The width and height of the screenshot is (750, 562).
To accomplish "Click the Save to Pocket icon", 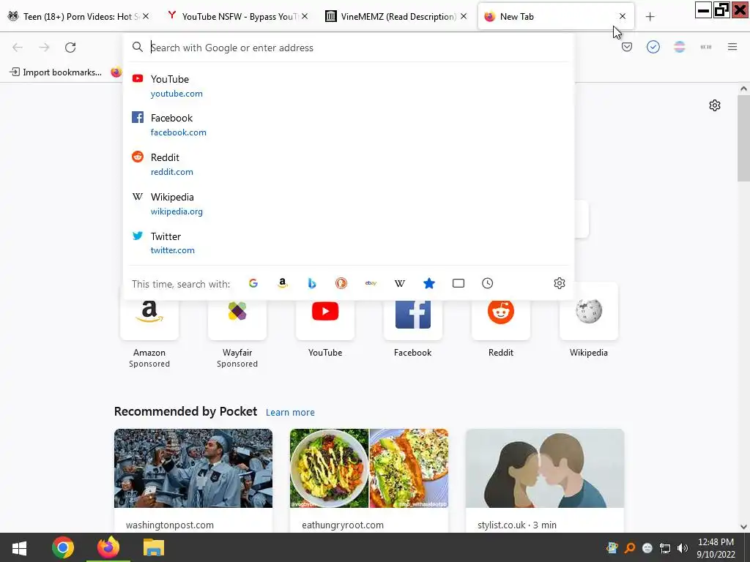I will pos(627,47).
